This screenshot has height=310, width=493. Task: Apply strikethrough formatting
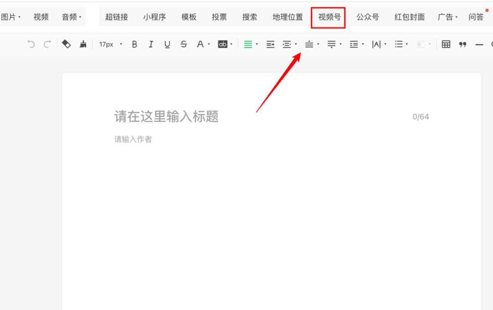tap(184, 44)
